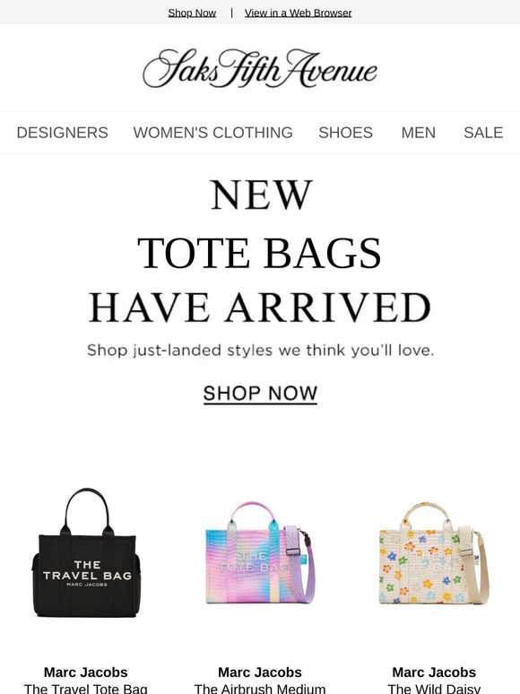Open the Men navigation item
The height and width of the screenshot is (694, 520).
pyautogui.click(x=418, y=133)
